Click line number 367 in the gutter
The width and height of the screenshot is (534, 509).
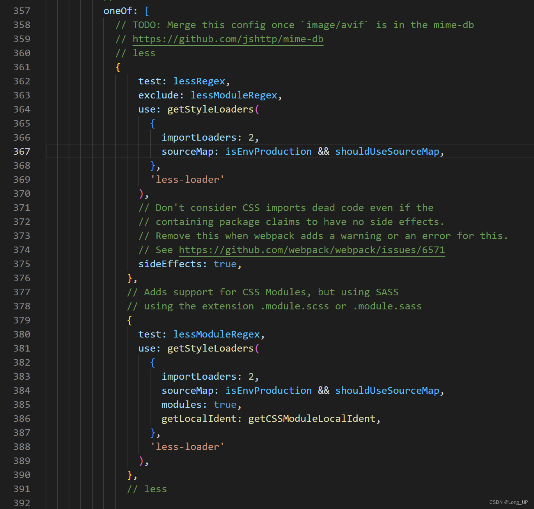pyautogui.click(x=22, y=152)
